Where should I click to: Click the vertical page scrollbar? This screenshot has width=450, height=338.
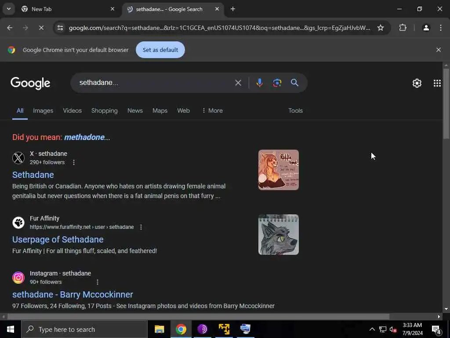pos(446,104)
